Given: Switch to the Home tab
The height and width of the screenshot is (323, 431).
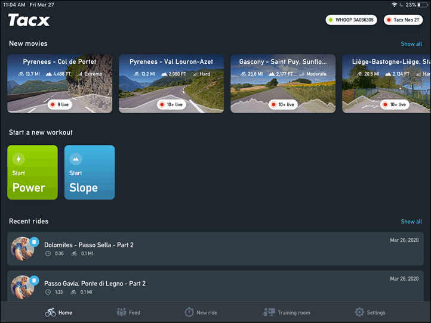Looking at the screenshot, I should pyautogui.click(x=59, y=312).
